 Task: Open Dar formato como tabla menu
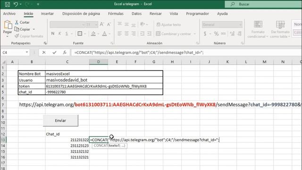click(280, 29)
